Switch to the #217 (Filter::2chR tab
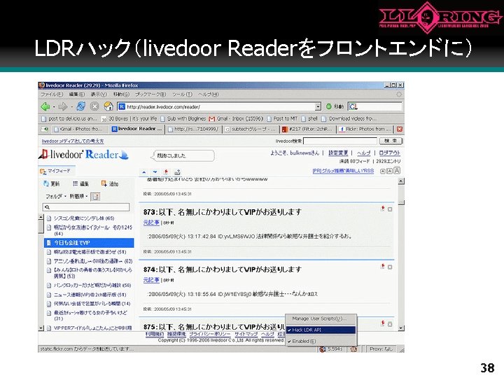Screen dimensions: 504x378 point(307,129)
